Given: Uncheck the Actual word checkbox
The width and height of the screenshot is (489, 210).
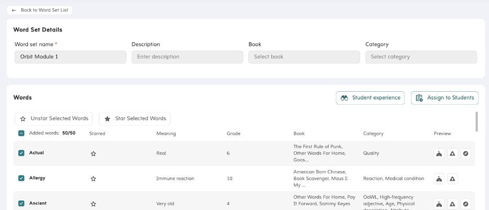Looking at the screenshot, I should pyautogui.click(x=21, y=153).
